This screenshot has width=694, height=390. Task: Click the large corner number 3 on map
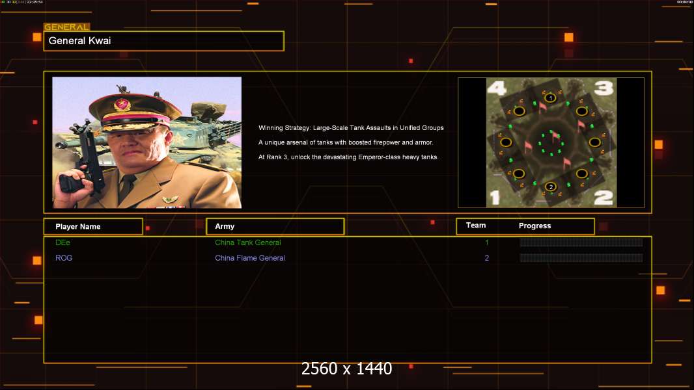tap(604, 88)
